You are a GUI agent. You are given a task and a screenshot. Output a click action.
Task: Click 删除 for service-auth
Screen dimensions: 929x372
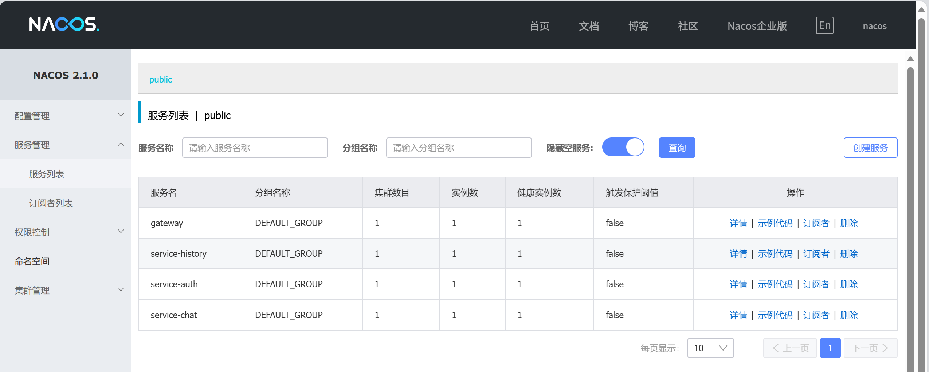pyautogui.click(x=848, y=284)
